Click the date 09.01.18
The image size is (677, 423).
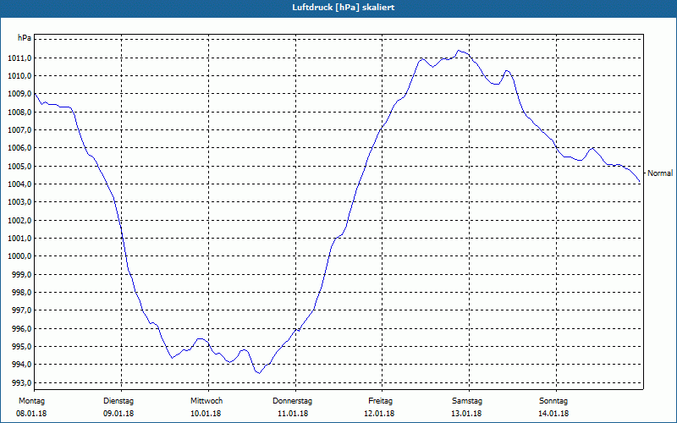pyautogui.click(x=118, y=414)
